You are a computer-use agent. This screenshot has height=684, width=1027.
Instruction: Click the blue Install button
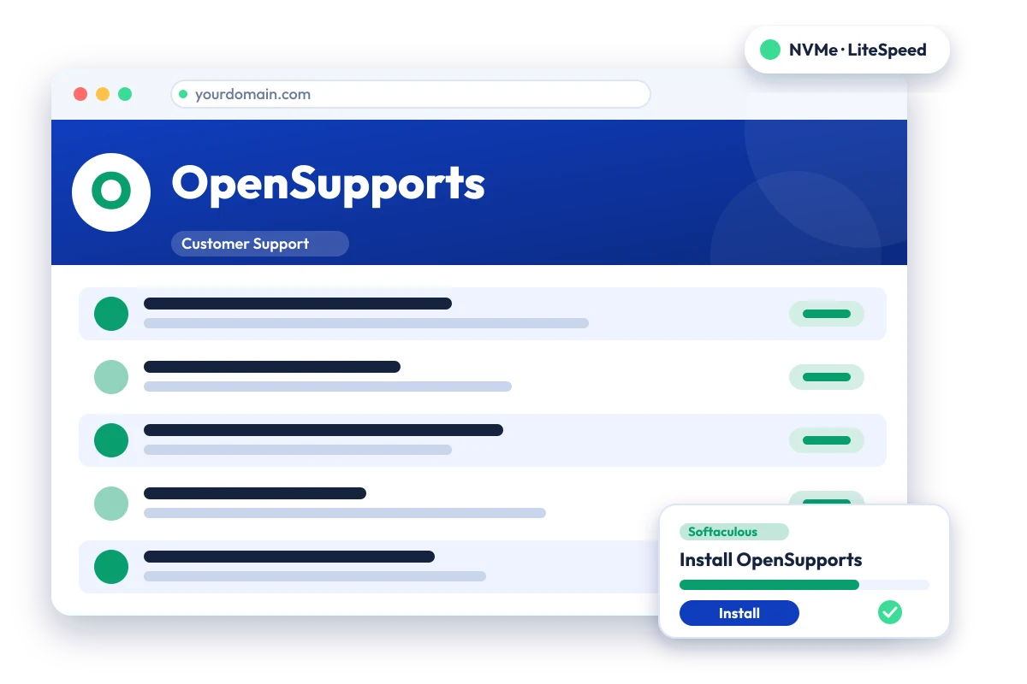[x=739, y=613]
